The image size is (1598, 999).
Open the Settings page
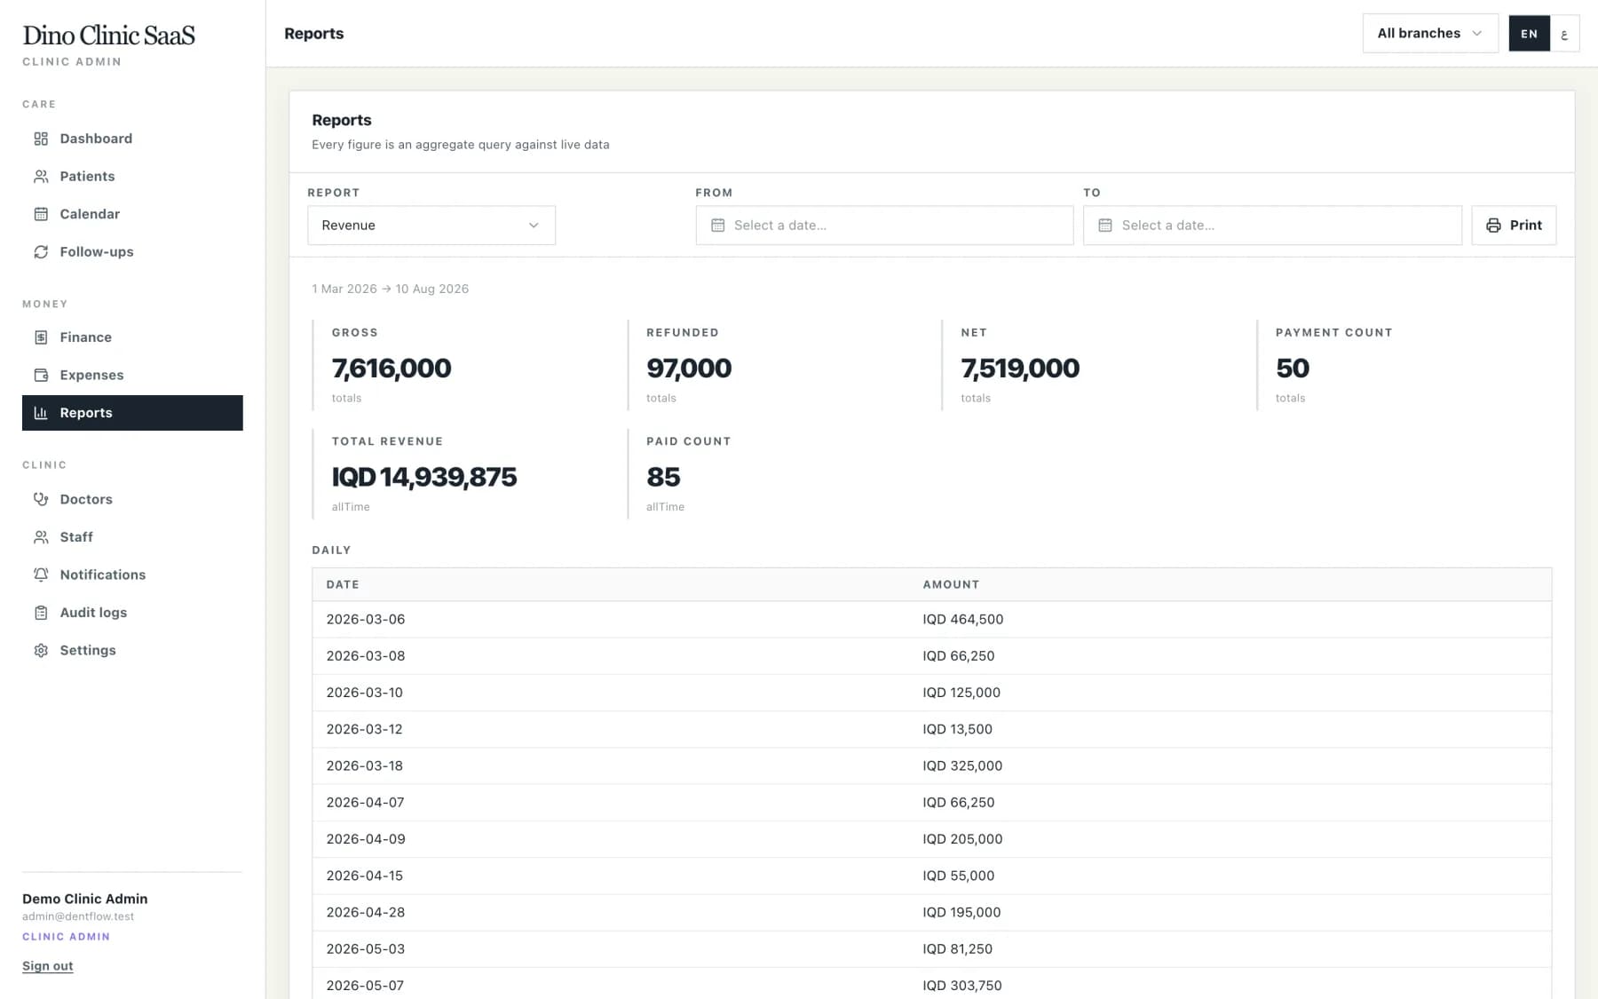click(x=132, y=650)
